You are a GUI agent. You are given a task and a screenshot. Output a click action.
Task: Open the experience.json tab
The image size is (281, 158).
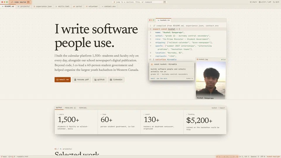click(43, 6)
